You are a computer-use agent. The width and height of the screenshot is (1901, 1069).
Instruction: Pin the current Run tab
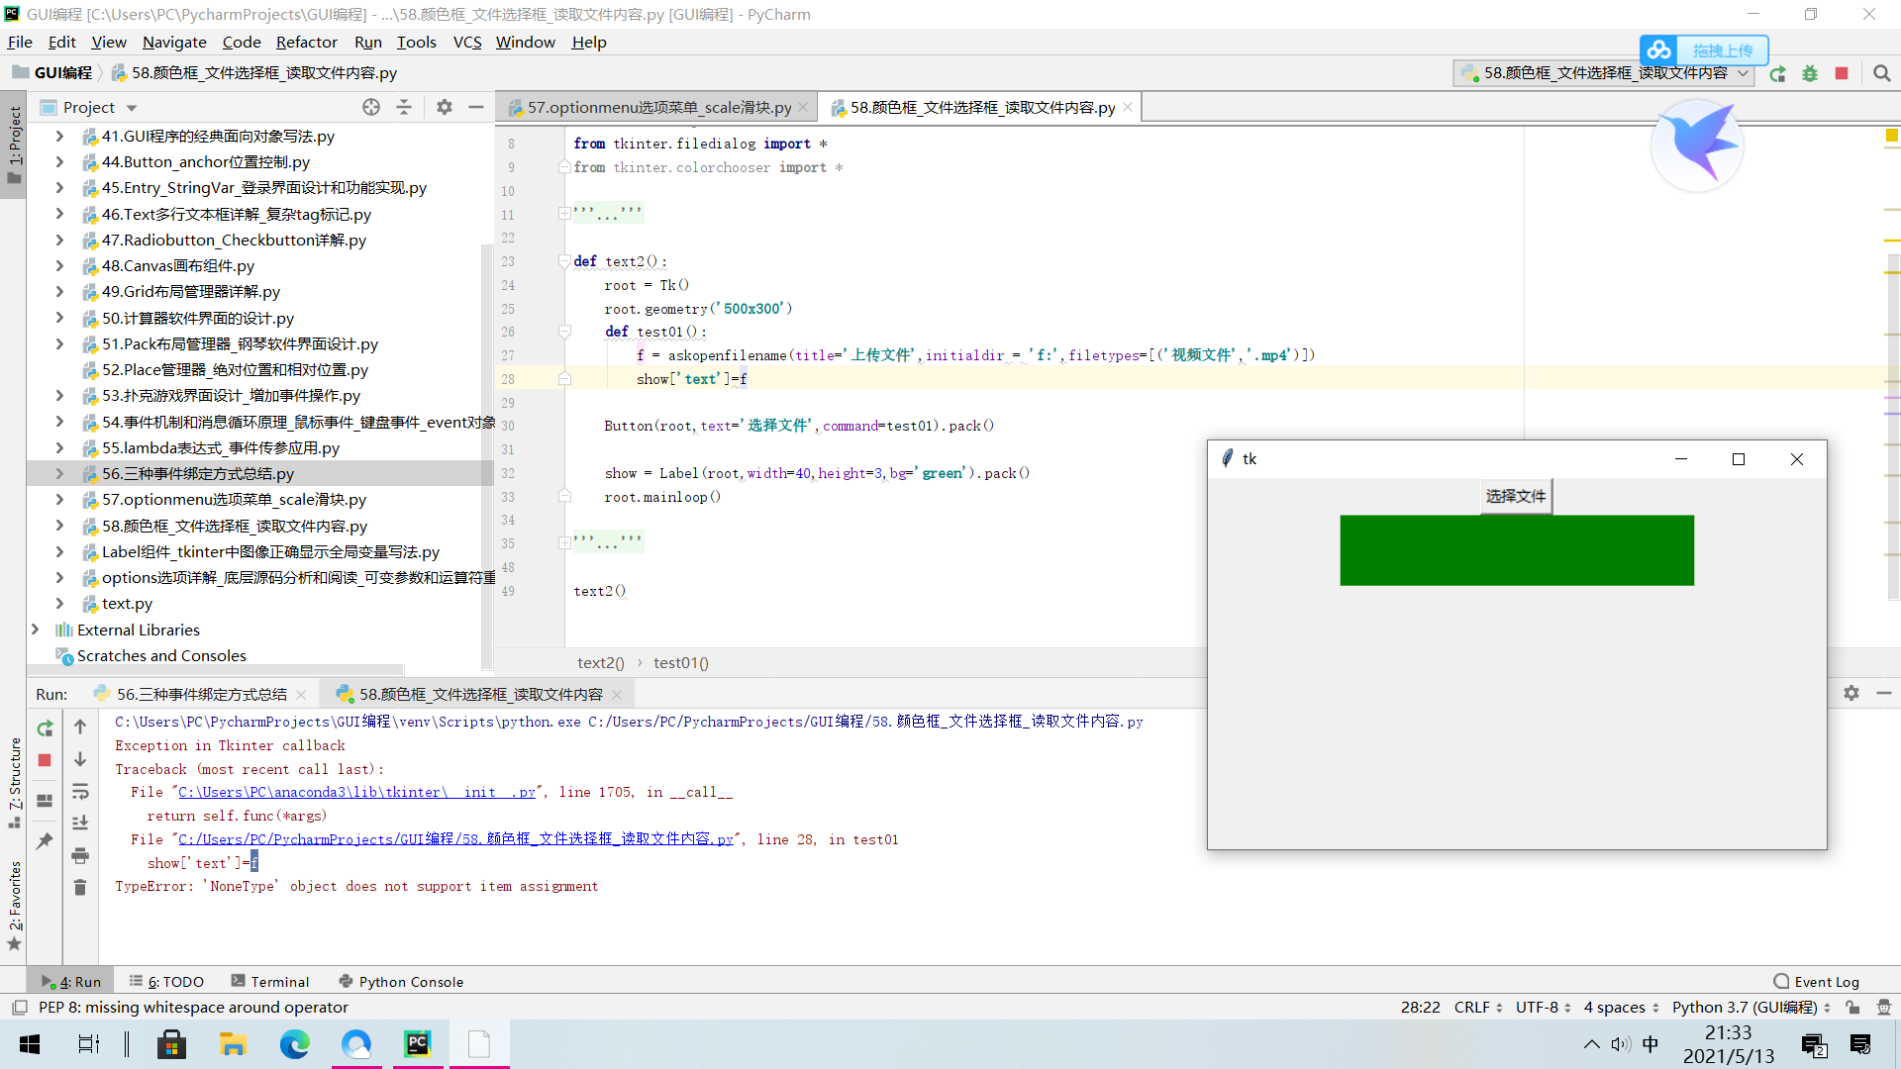[45, 841]
